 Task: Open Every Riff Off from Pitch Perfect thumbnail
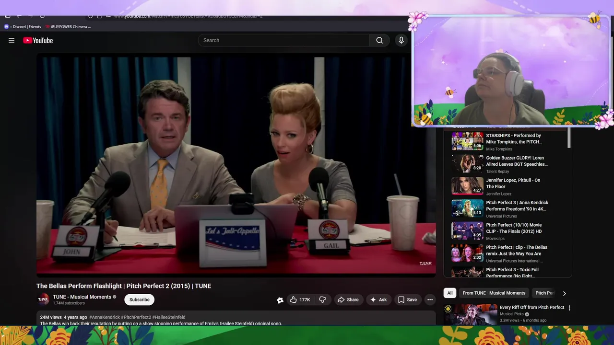[471, 314]
